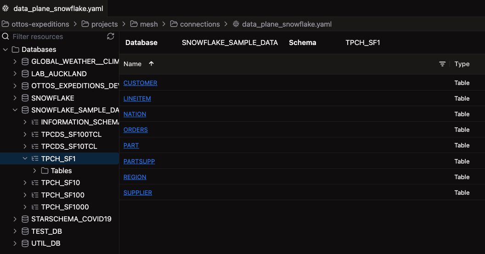Click the refresh resources icon
Screen dimensions: 485x254
110,36
